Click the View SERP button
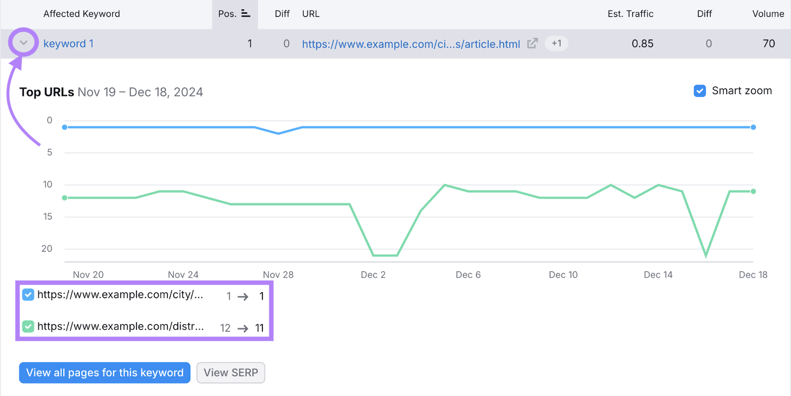 click(231, 373)
